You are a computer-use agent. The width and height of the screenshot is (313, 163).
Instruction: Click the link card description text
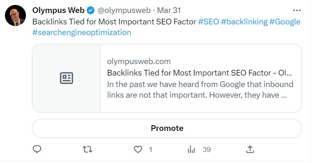[x=200, y=89]
